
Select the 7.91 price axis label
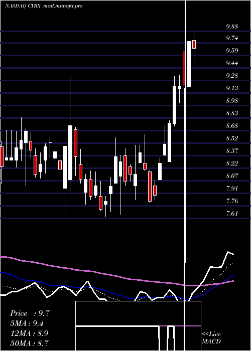coord(232,189)
